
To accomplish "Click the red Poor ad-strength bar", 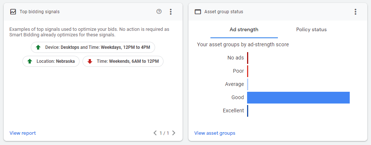I will click(248, 71).
